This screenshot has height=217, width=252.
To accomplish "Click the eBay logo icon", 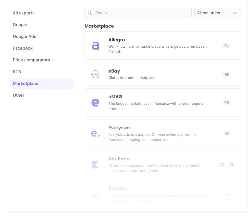I will click(95, 74).
